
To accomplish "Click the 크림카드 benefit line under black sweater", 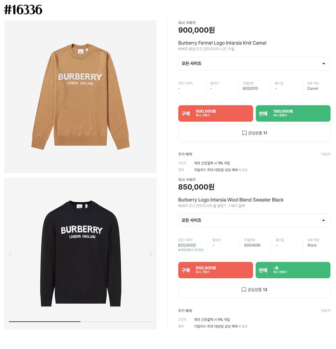I will point(220,326).
